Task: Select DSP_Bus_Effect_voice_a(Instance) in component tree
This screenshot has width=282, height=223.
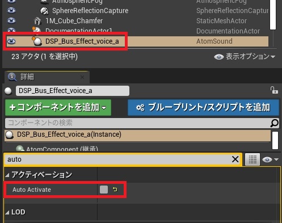Action: pyautogui.click(x=138, y=135)
